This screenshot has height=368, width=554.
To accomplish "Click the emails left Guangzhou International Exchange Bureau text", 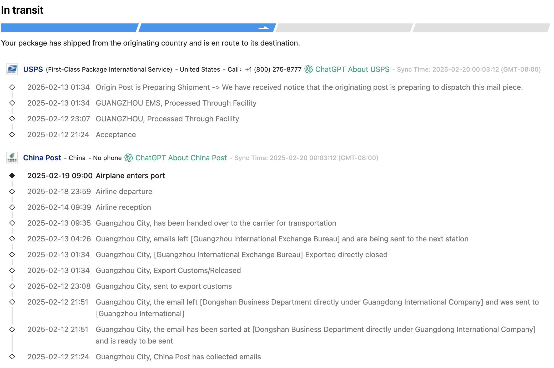I will pos(282,239).
